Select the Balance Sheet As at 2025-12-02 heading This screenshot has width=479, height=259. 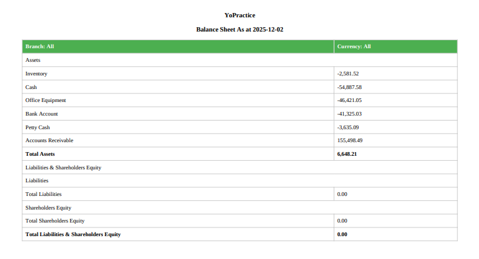click(x=239, y=30)
